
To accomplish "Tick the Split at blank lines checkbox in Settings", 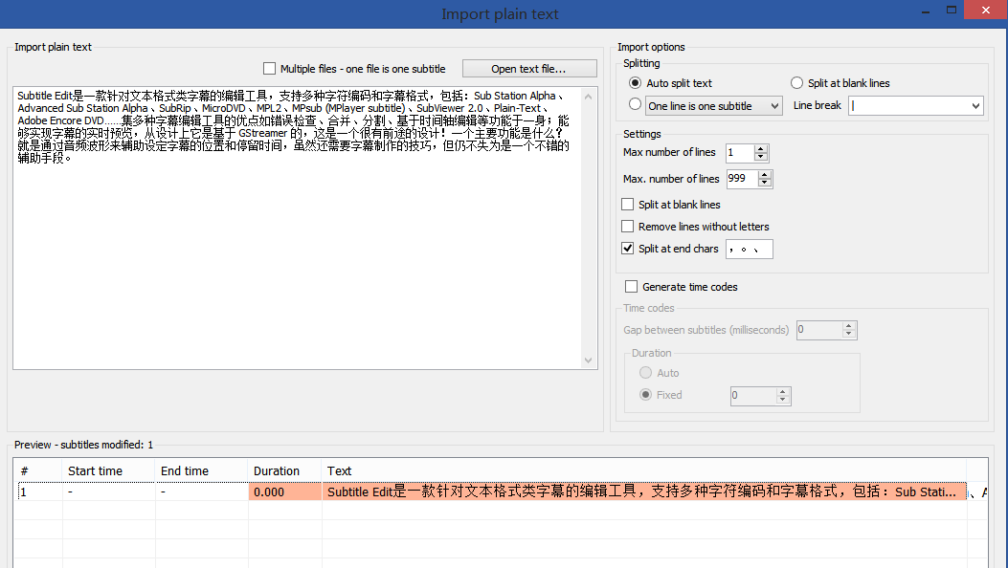I will [x=627, y=204].
